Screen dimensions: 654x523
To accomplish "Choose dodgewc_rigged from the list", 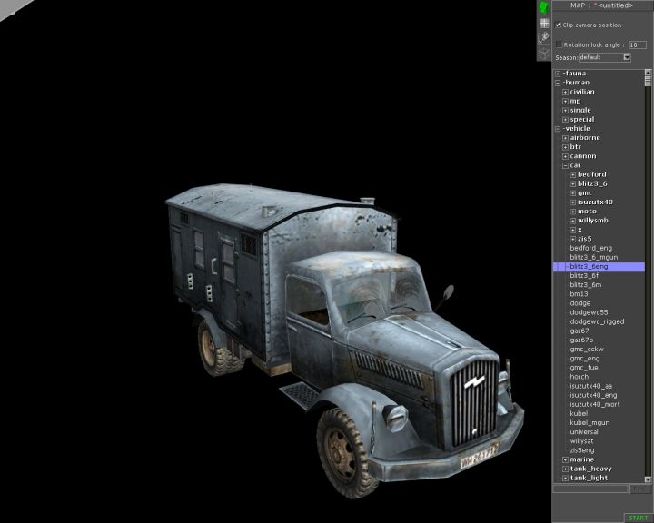I will (597, 321).
